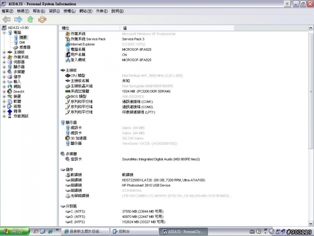Viewport: 314px width, 236px height.
Task: Select the HDS722580VLAT20 disk value
Action: [x=163, y=180]
